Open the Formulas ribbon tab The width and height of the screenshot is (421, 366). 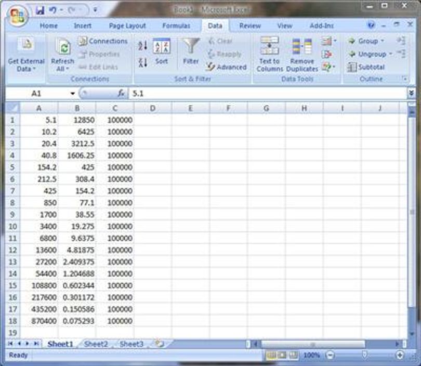click(x=176, y=26)
